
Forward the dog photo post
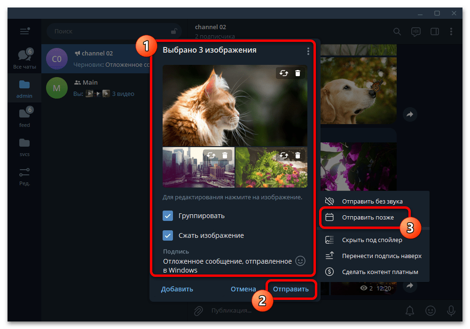pos(410,114)
